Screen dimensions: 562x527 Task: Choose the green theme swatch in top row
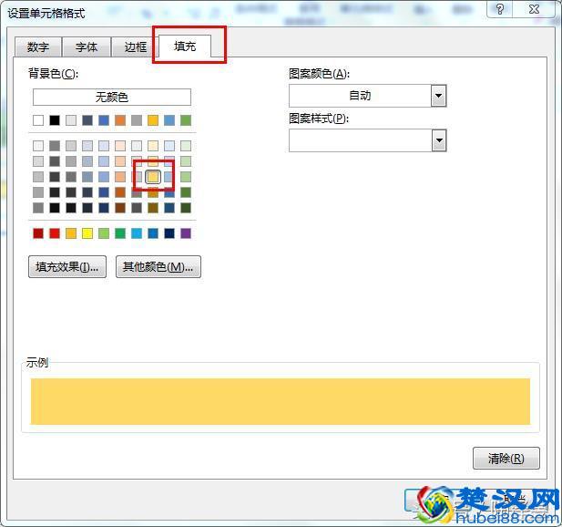coord(186,120)
